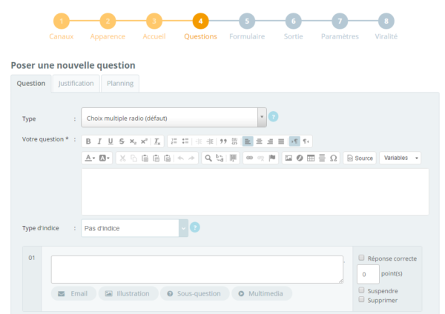This screenshot has width=445, height=314.
Task: Check the Réponse correcte checkbox
Action: 361,258
